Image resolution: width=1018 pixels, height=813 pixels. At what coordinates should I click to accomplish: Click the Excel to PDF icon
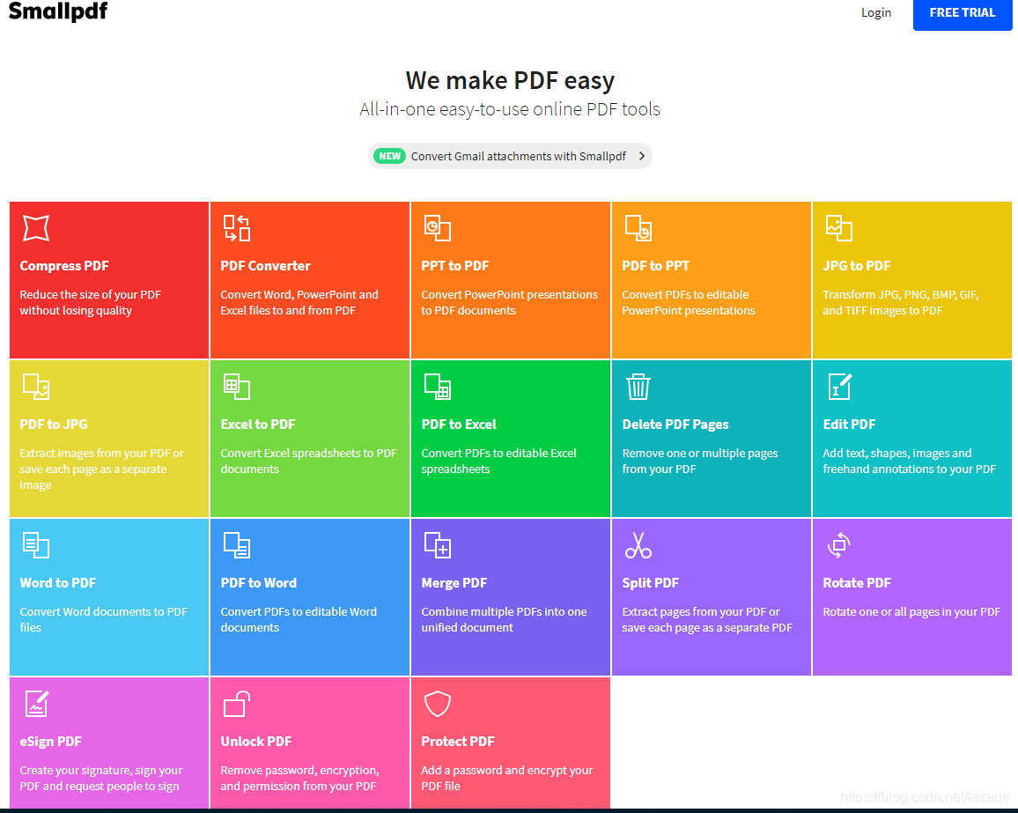[x=236, y=387]
